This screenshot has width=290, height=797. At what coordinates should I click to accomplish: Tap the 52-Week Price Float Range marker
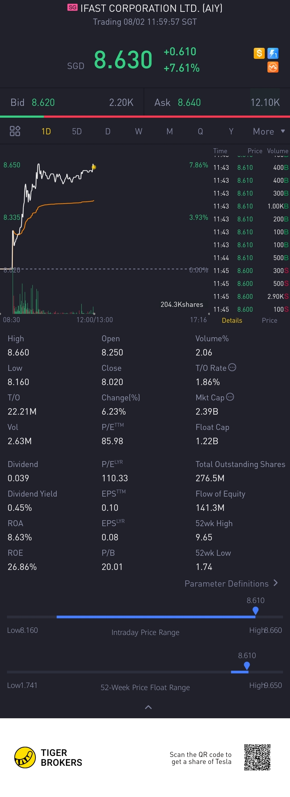(x=247, y=665)
